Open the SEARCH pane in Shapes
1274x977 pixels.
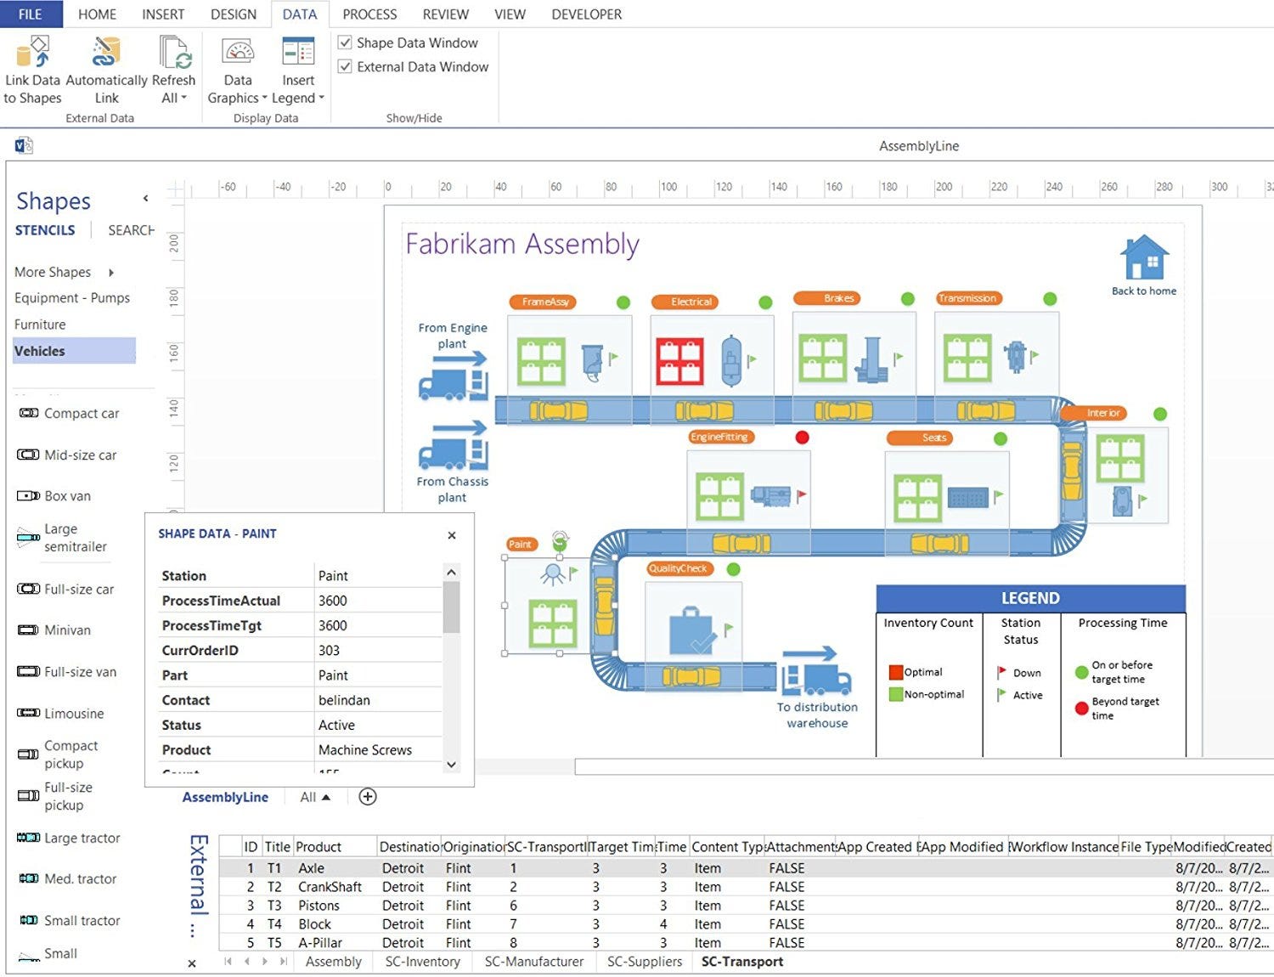(x=131, y=230)
